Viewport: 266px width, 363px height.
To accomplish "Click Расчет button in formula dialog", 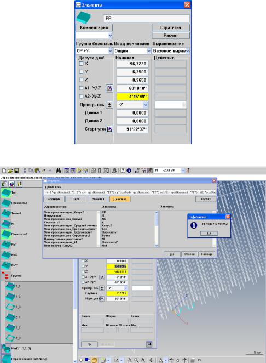I will 206,199.
